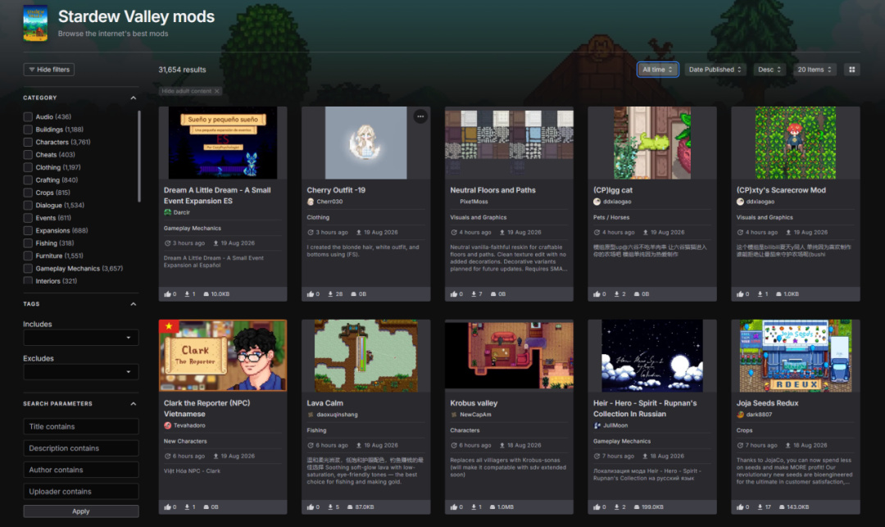Image resolution: width=885 pixels, height=527 pixels.
Task: Click the Uploader contains input field
Action: point(80,492)
